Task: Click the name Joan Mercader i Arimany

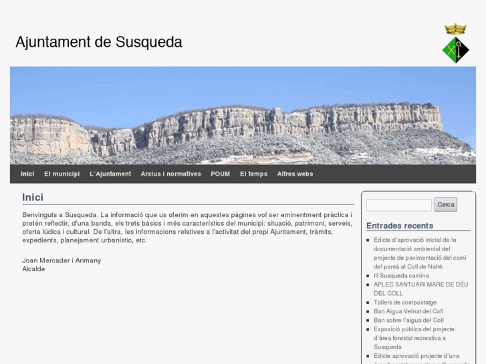Action: tap(62, 260)
